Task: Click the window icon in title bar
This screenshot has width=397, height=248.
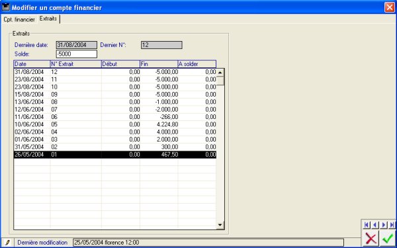Action: point(5,7)
